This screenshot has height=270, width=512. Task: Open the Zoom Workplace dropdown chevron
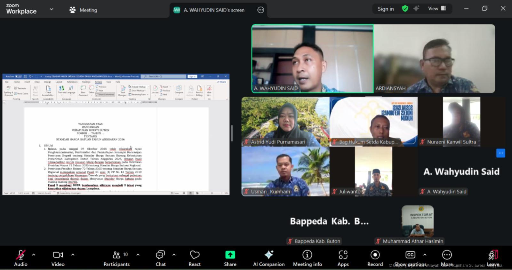(x=51, y=10)
